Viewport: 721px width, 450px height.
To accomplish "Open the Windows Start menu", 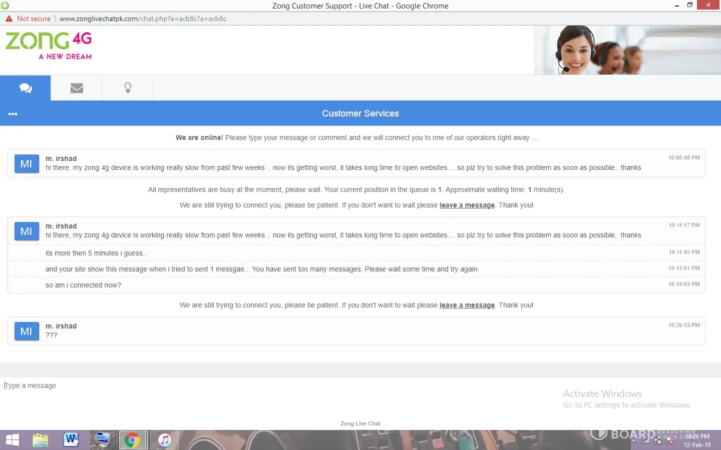I will (x=12, y=440).
